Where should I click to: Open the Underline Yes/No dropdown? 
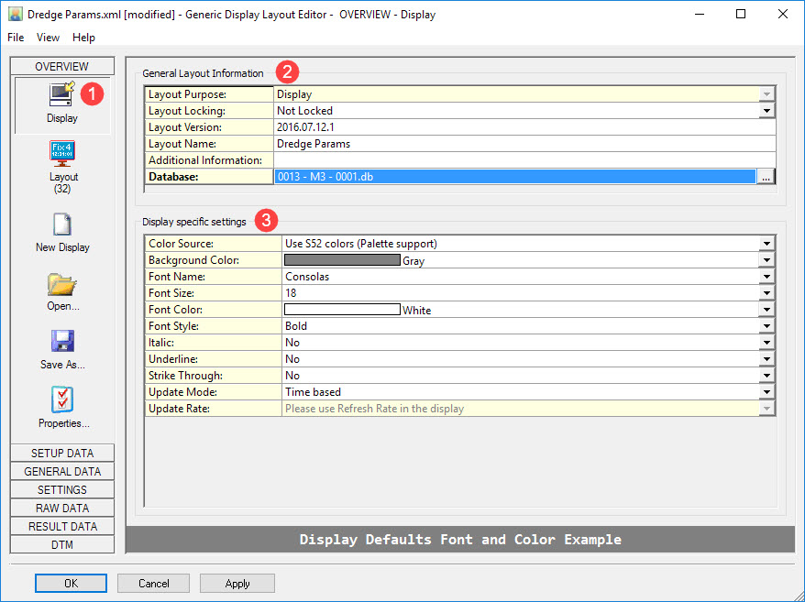pos(766,359)
